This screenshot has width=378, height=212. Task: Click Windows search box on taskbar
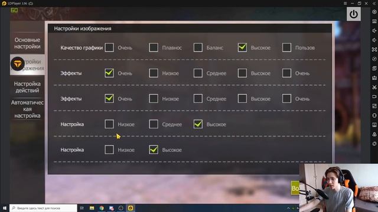[43, 208]
